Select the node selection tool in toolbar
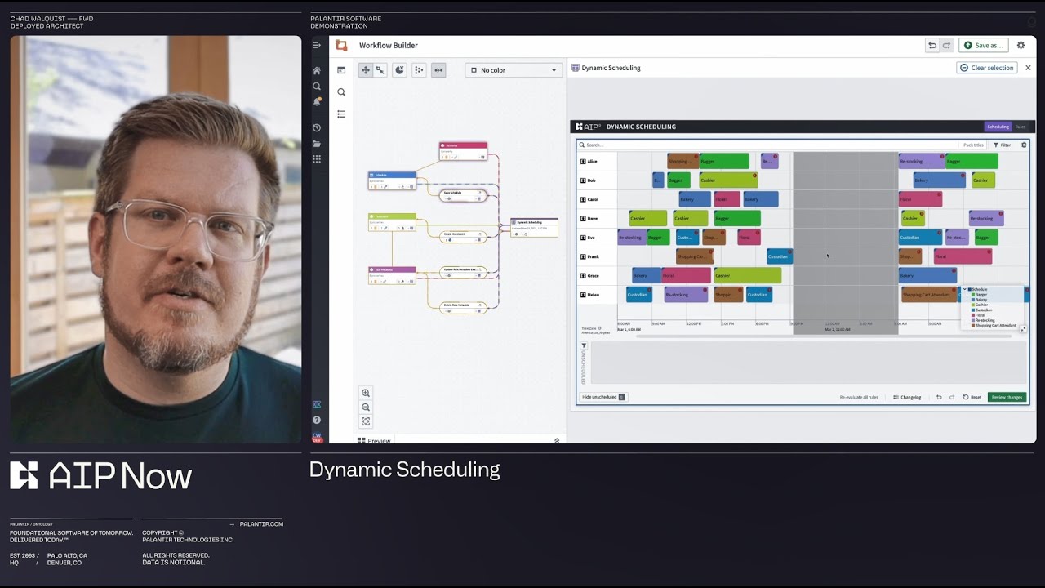The width and height of the screenshot is (1045, 588). point(380,70)
